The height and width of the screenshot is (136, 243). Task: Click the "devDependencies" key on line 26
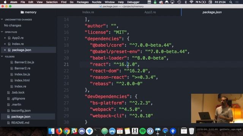[x=107, y=97]
